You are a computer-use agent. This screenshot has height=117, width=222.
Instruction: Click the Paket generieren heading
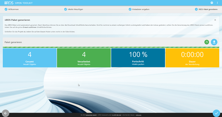click(x=13, y=42)
